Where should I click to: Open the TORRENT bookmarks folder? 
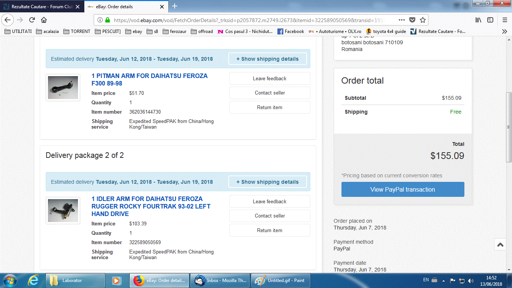pyautogui.click(x=77, y=31)
